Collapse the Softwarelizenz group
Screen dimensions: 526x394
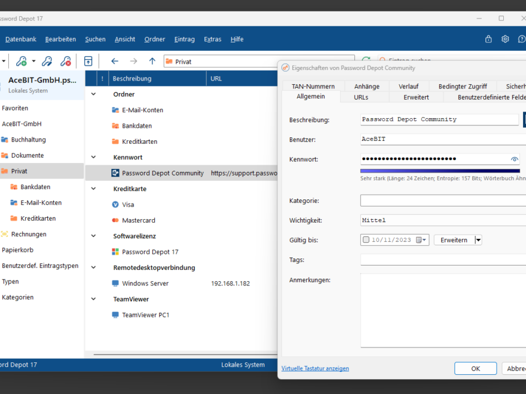(94, 236)
